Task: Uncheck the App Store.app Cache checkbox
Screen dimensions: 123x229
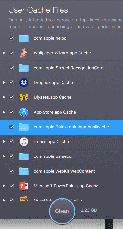Action: [x=11, y=112]
